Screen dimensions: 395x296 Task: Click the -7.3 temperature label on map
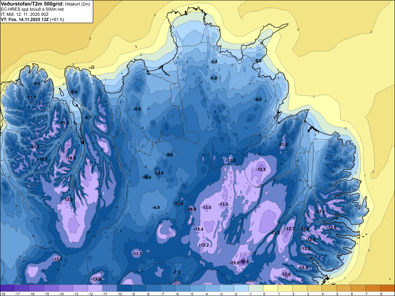coord(177,272)
